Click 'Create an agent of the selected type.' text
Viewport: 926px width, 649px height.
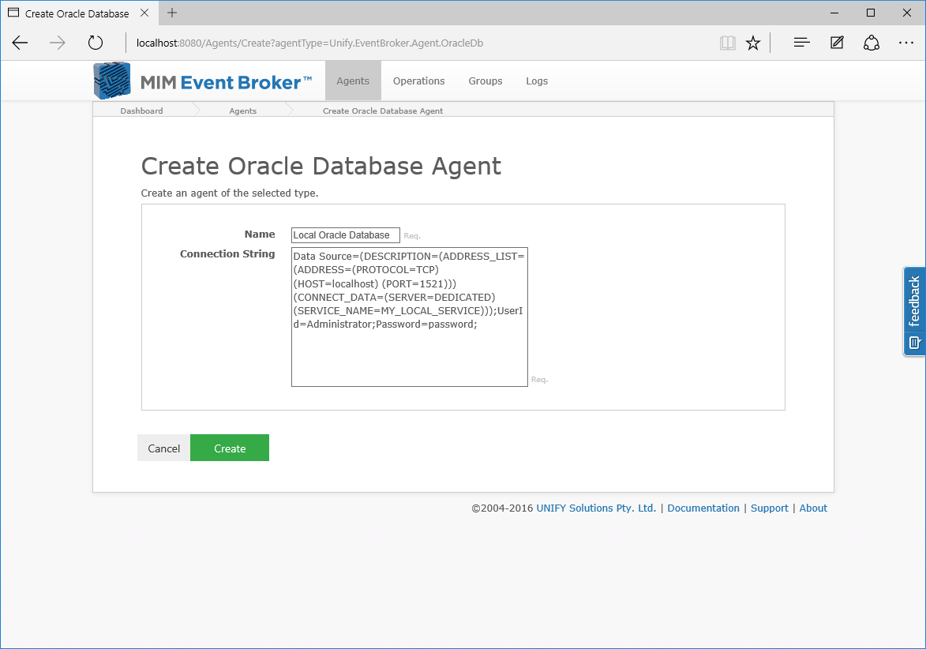click(x=230, y=193)
